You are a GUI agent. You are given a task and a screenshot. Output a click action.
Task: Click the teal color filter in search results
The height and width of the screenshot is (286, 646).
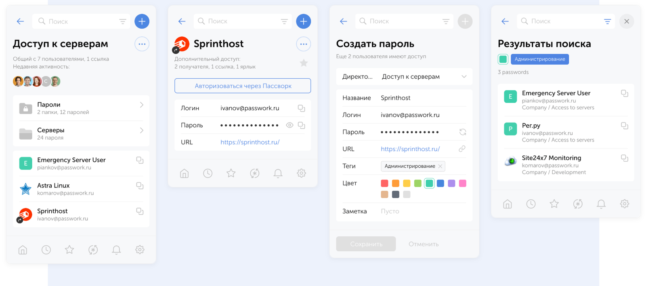(503, 59)
